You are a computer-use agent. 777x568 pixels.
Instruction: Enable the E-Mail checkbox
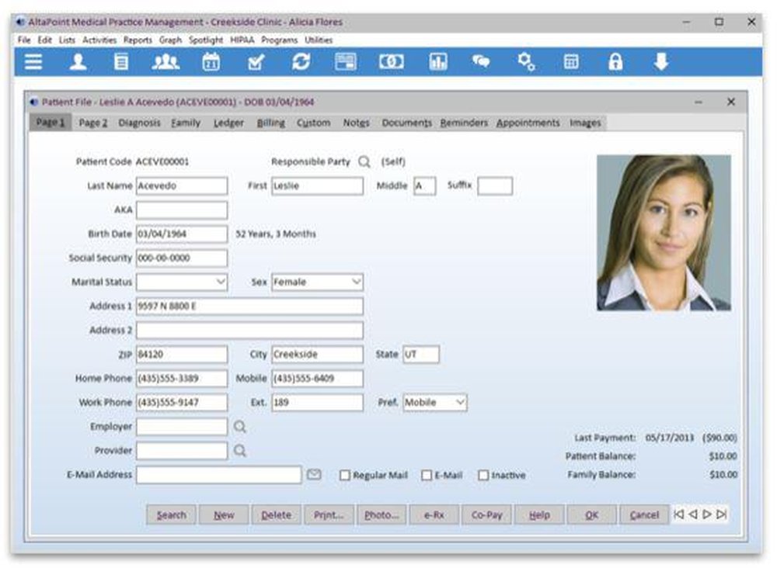click(x=427, y=476)
